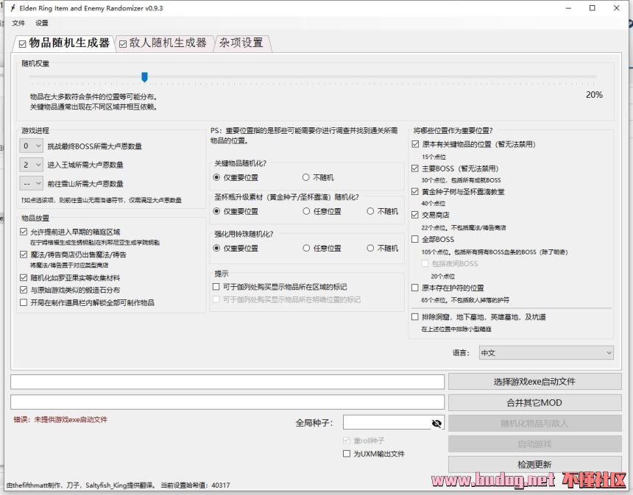Click 合并其它MOD button
This screenshot has width=633, height=495.
tap(534, 402)
